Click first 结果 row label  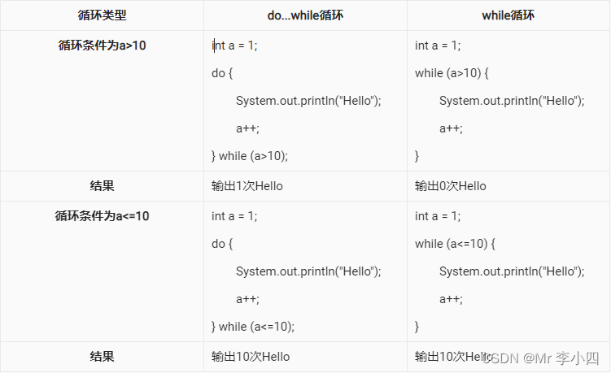(102, 186)
